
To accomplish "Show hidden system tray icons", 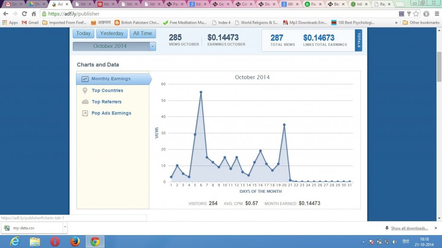I will coord(363,242).
